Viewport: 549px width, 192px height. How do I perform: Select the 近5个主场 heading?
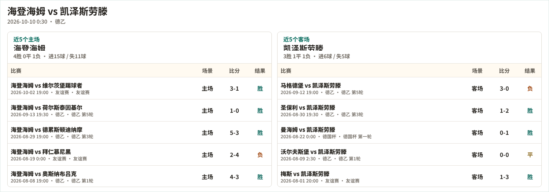point(26,39)
